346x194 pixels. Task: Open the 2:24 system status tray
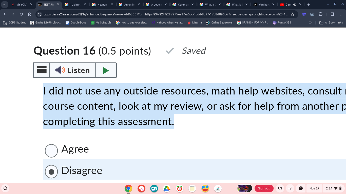334,188
